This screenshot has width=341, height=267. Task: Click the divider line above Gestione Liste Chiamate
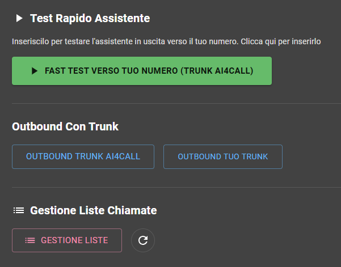pyautogui.click(x=170, y=188)
